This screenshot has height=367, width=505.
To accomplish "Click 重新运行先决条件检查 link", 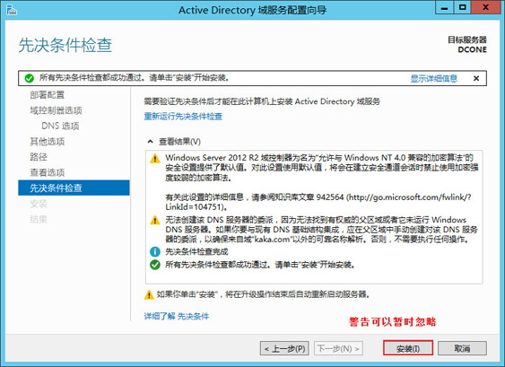I will (x=183, y=117).
